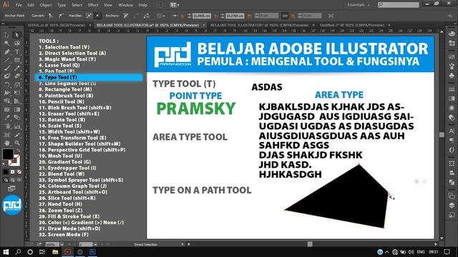Select the Pen tool
The width and height of the screenshot is (458, 257).
pyautogui.click(x=7, y=52)
